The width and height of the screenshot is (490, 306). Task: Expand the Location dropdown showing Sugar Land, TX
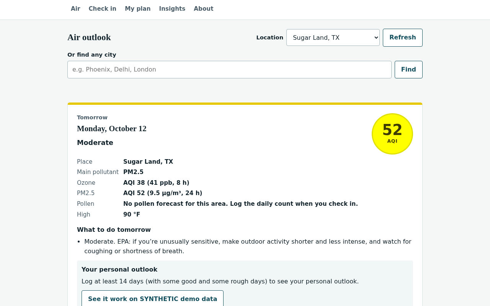pos(333,37)
